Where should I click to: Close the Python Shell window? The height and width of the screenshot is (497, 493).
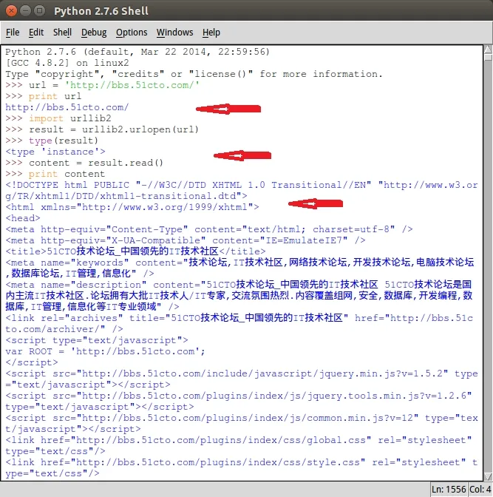pos(11,11)
